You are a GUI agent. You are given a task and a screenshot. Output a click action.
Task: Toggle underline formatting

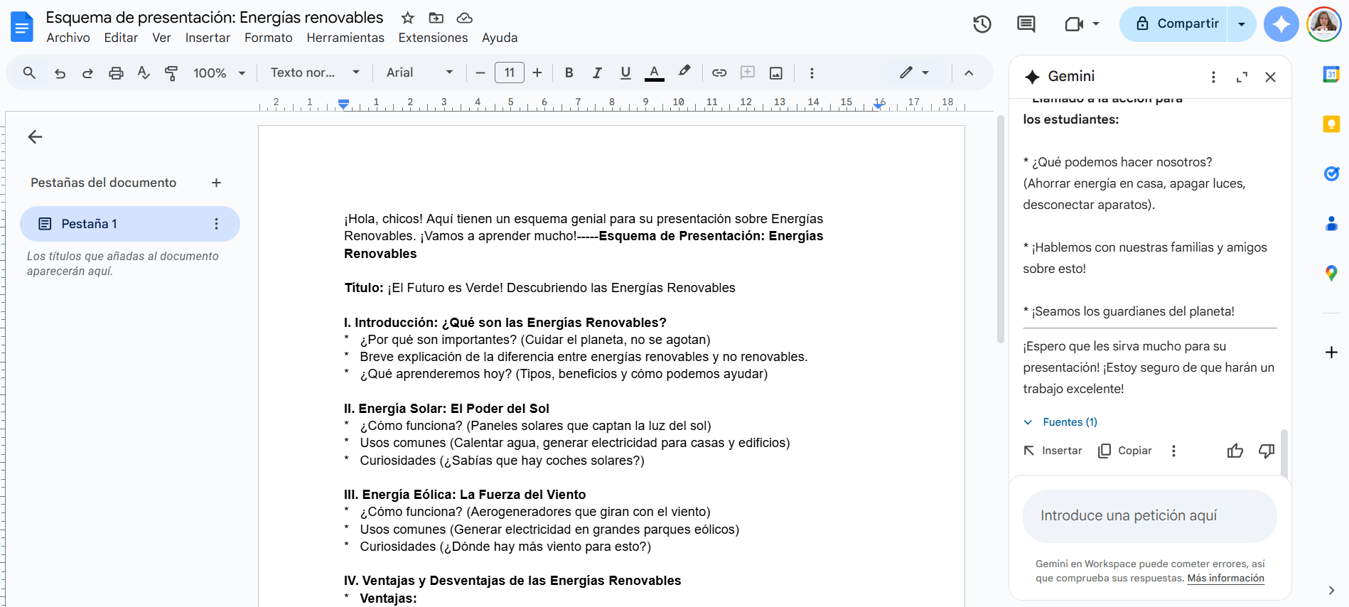click(625, 72)
